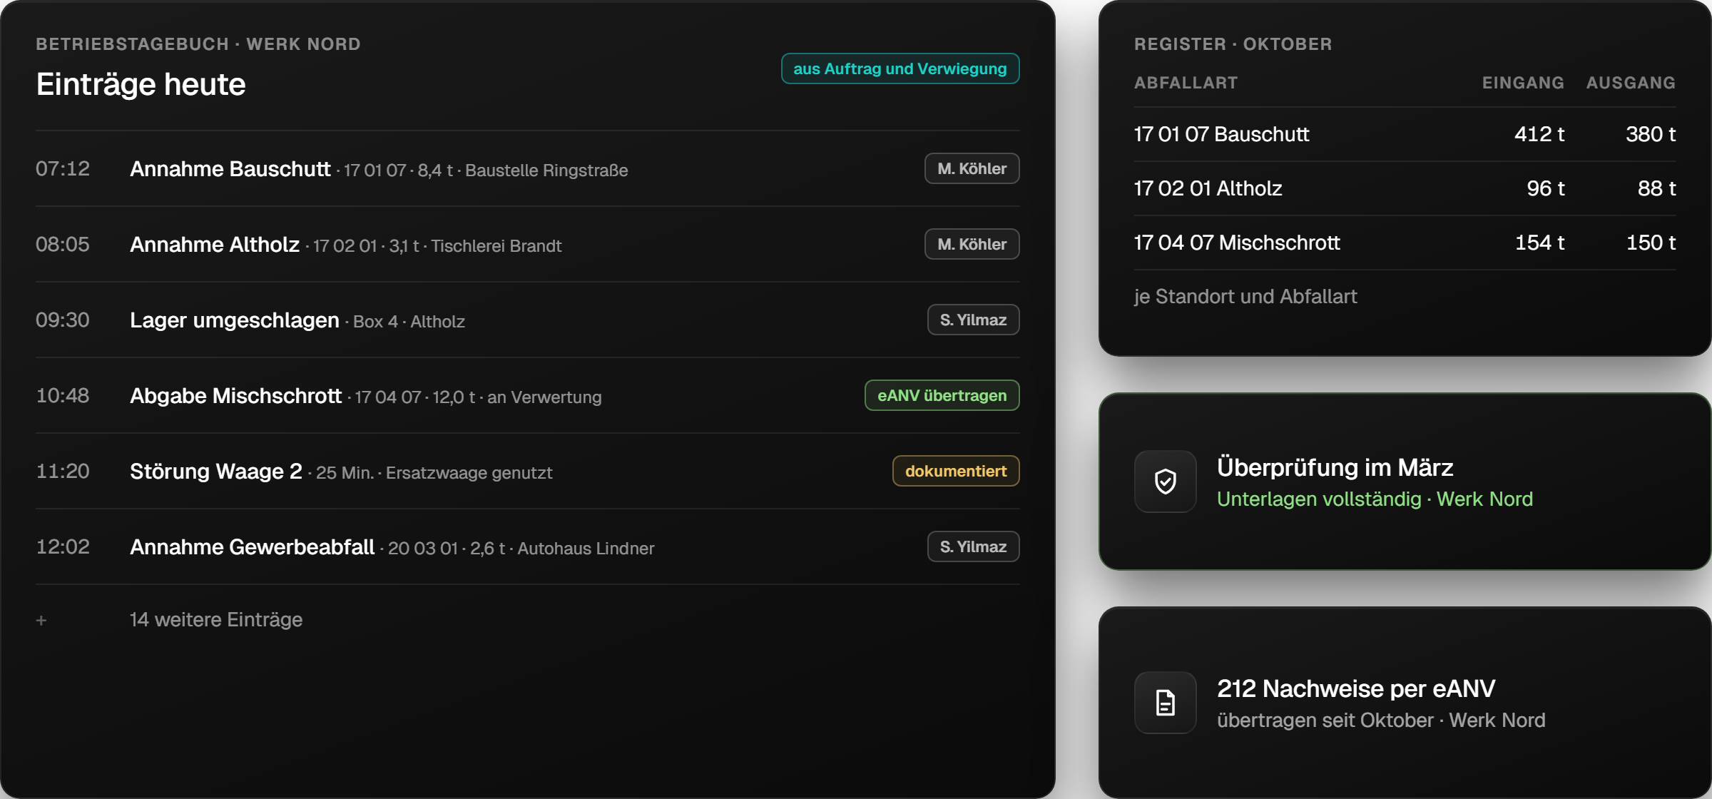This screenshot has height=799, width=1712.
Task: Select the Lager umgeschlagen entry title
Action: click(x=235, y=320)
